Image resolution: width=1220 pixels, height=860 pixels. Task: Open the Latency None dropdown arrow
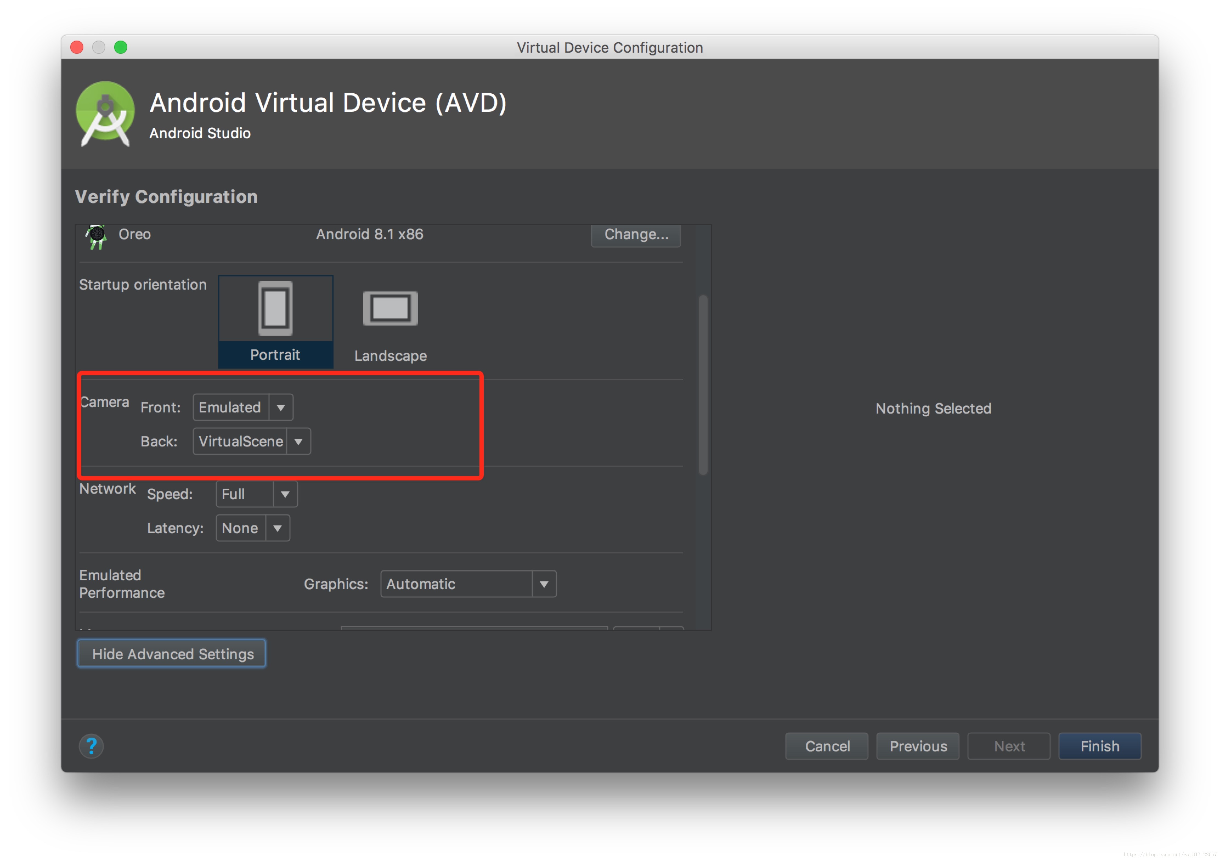(x=277, y=528)
